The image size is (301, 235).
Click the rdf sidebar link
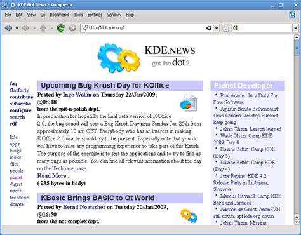(x=13, y=124)
